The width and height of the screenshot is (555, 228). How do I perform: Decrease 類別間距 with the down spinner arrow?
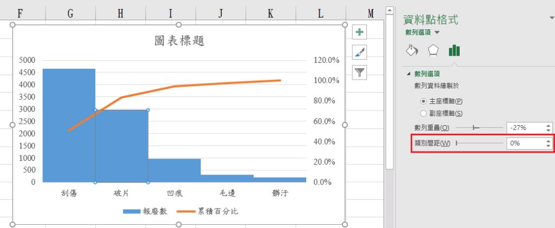point(548,146)
